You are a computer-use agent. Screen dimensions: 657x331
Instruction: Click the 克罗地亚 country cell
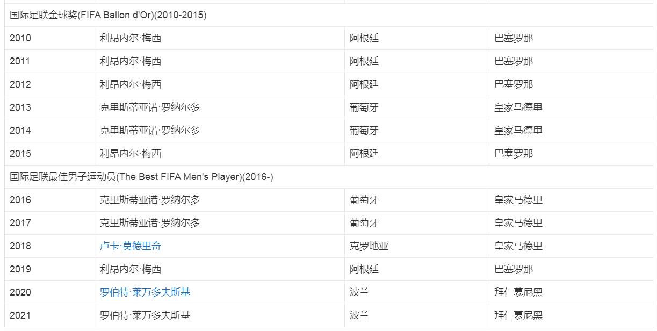click(369, 246)
